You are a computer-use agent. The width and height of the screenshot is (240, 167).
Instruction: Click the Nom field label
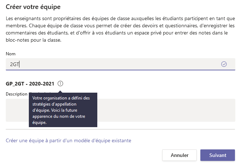coord(10,54)
